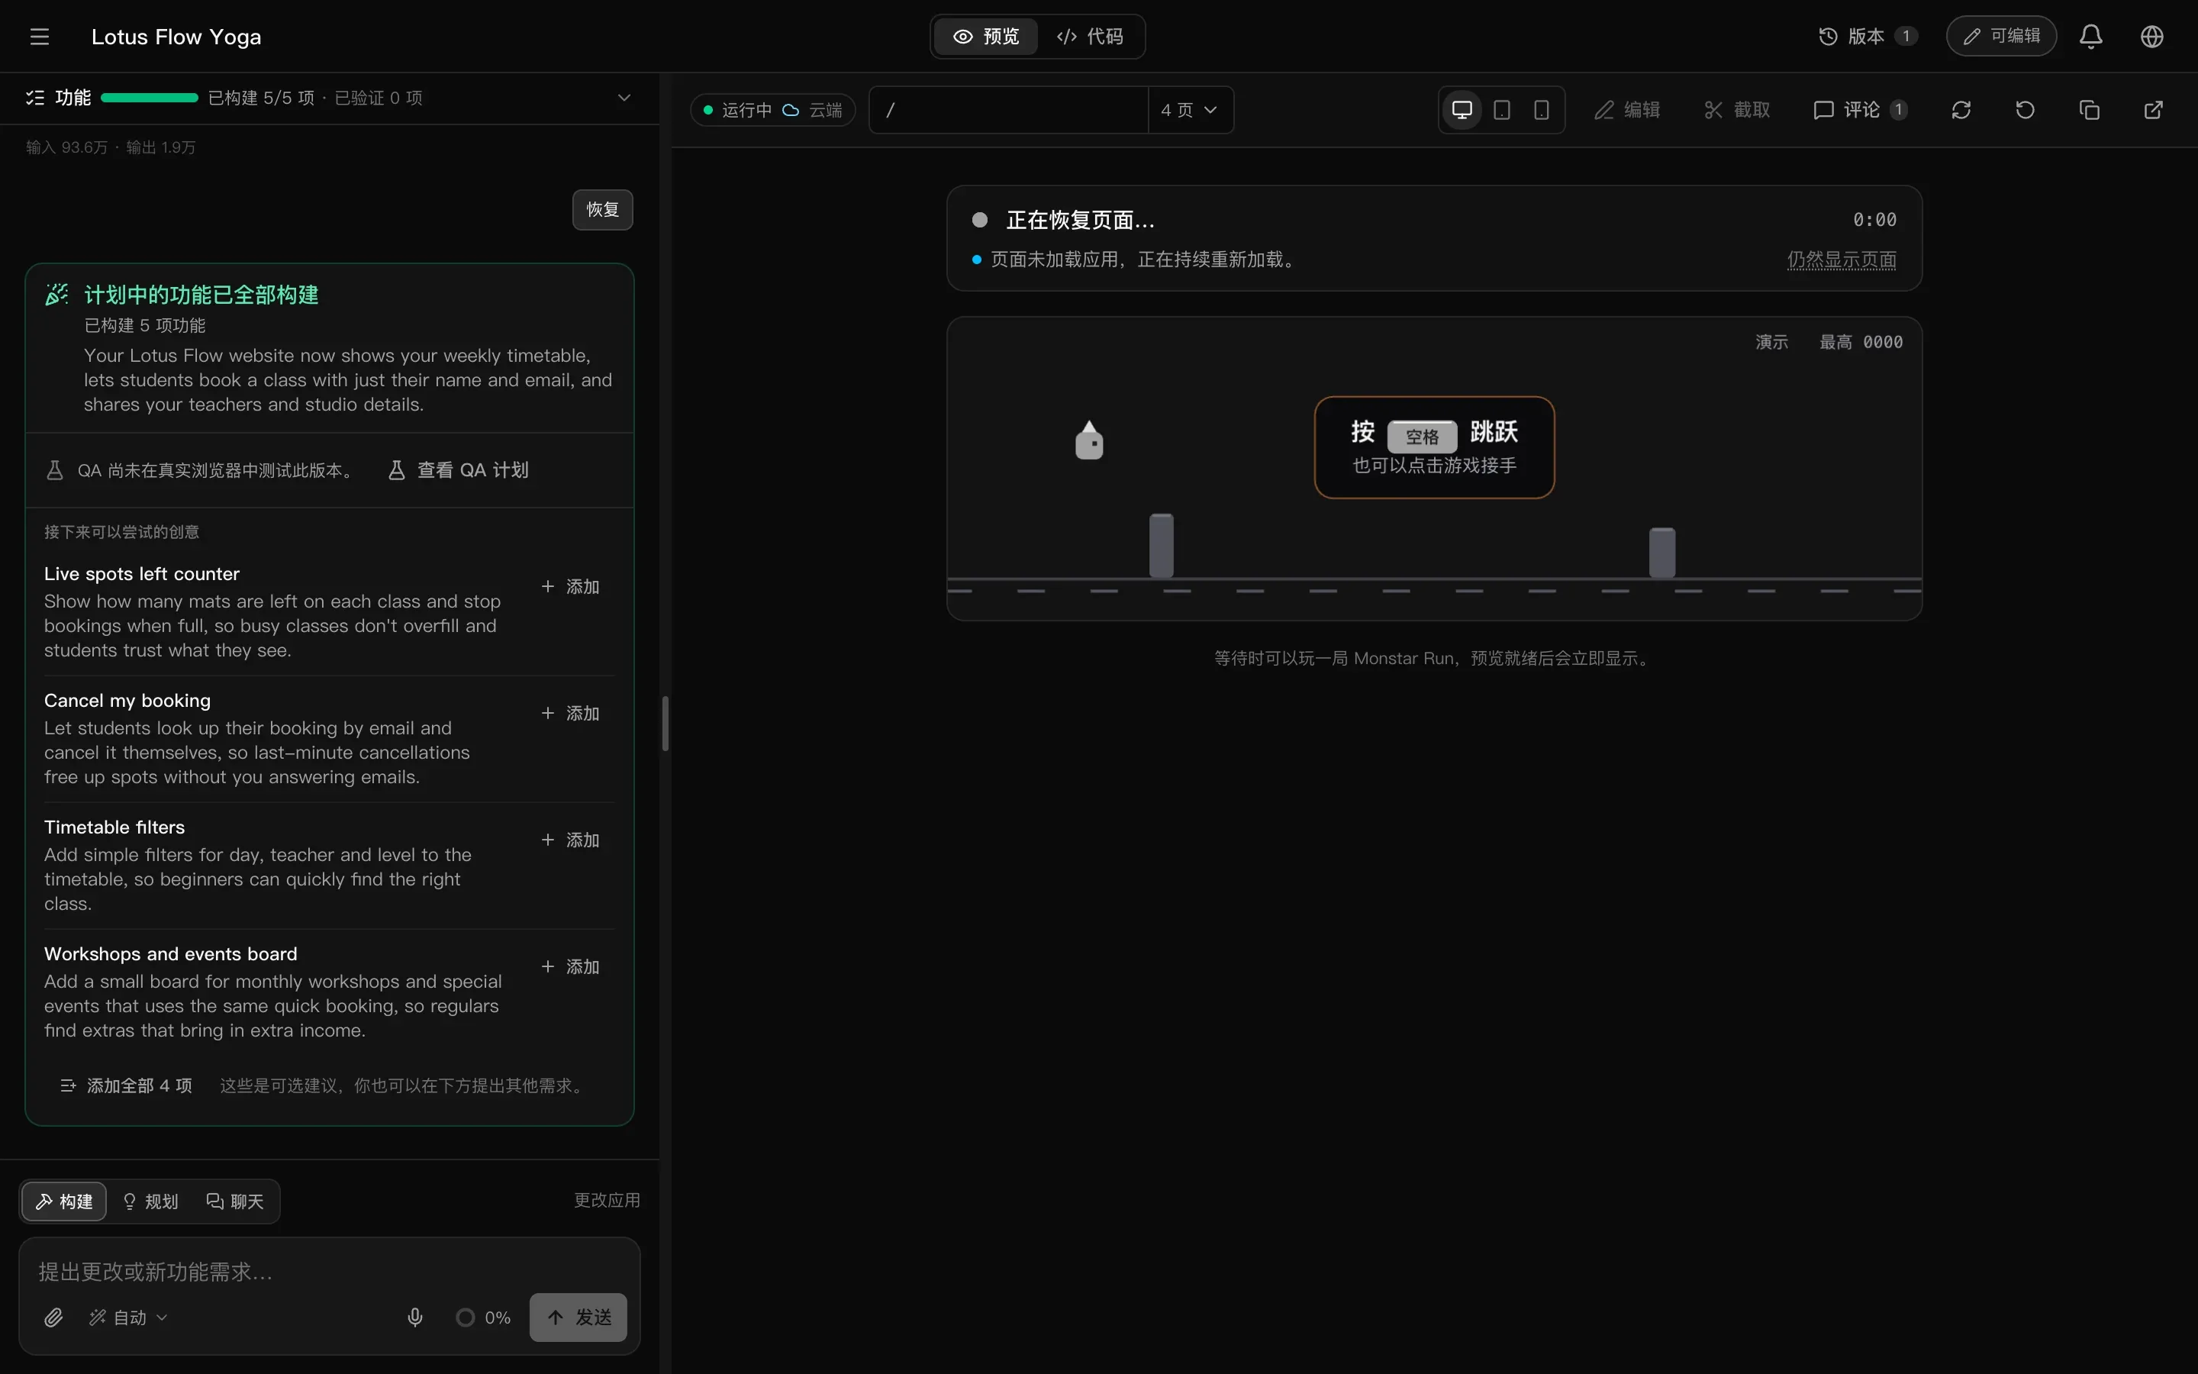Click 仍然显示页面 link
2198x1374 pixels.
click(1841, 260)
